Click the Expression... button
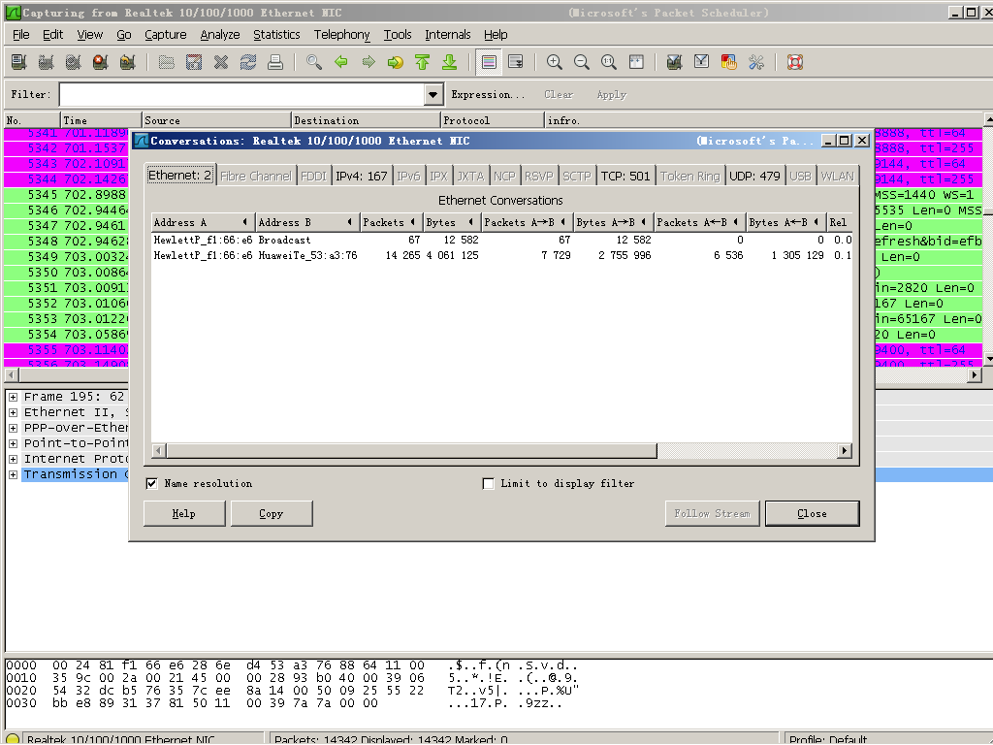Image resolution: width=993 pixels, height=745 pixels. coord(488,95)
